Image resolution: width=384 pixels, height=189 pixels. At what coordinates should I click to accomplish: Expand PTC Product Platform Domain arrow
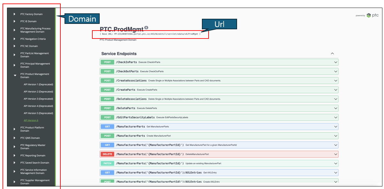pyautogui.click(x=14, y=129)
